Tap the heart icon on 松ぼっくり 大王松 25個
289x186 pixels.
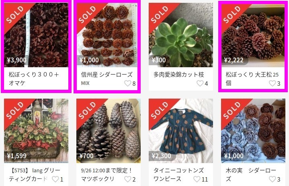pos(272,83)
